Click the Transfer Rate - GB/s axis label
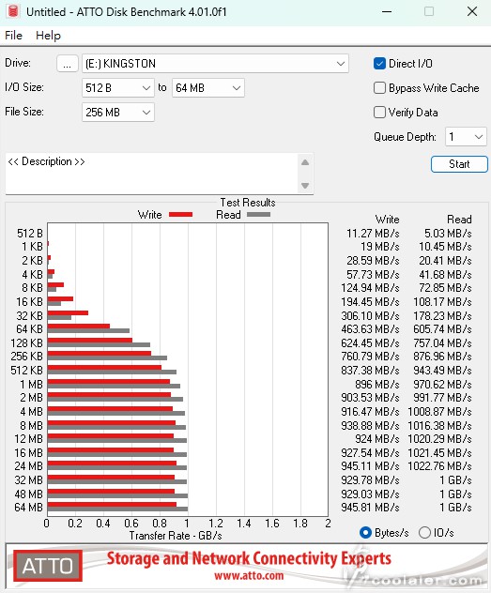The height and width of the screenshot is (593, 491). click(x=176, y=536)
